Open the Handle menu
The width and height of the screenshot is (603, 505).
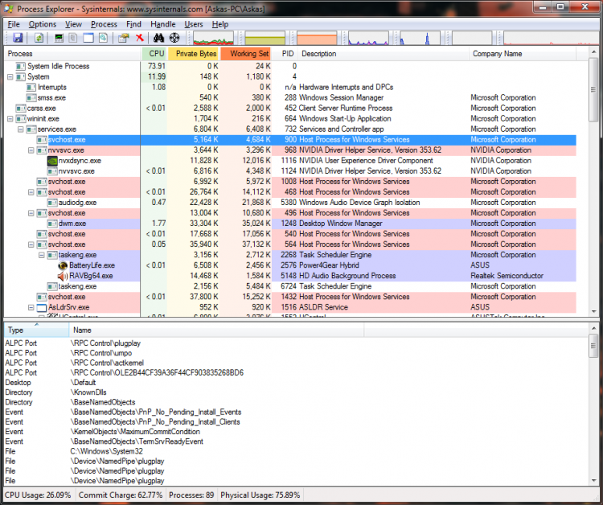162,24
